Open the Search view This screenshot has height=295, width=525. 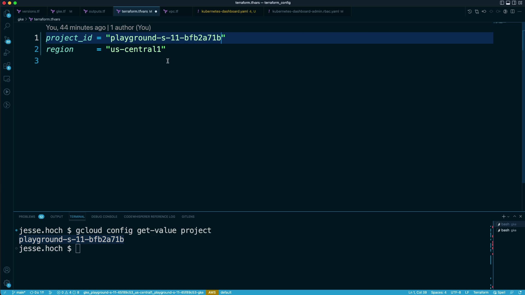7,26
